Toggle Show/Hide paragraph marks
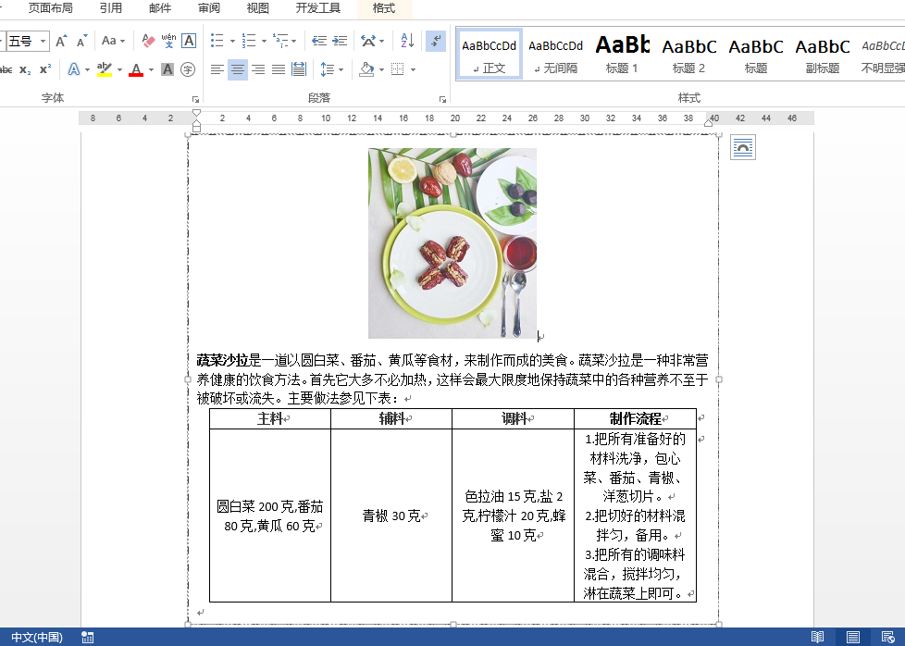Screen dimensions: 905x646 click(x=436, y=41)
